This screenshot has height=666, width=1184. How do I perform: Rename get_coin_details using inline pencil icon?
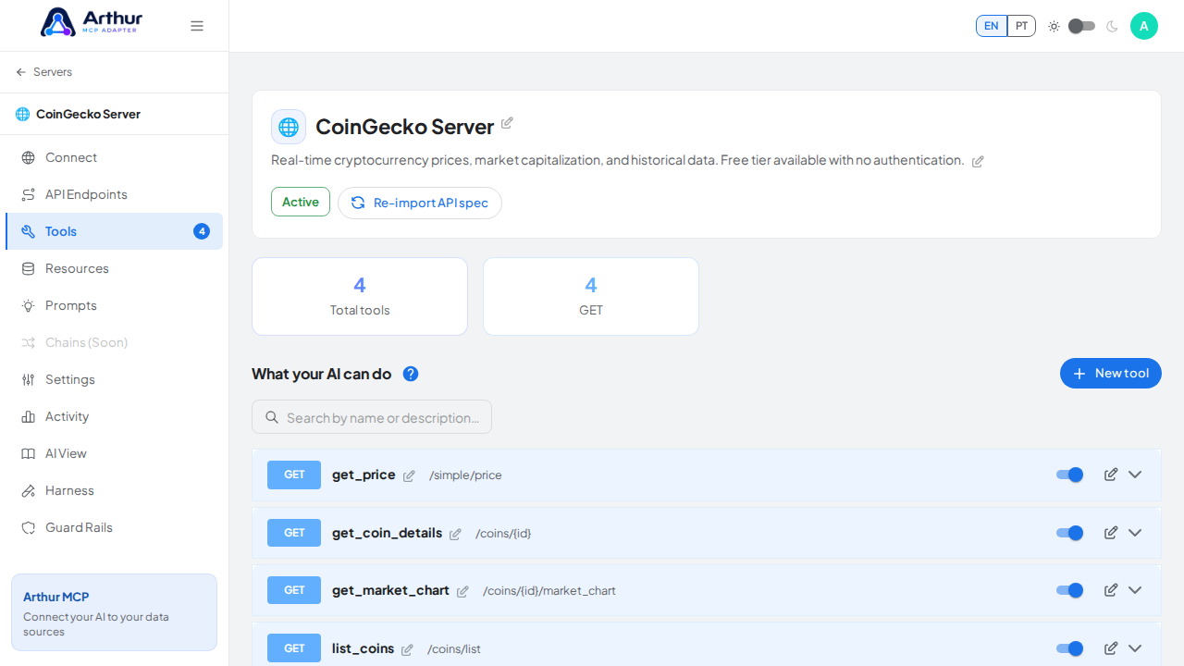point(455,534)
